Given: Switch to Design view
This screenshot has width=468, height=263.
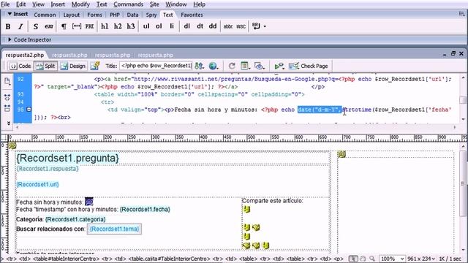Looking at the screenshot, I should (73, 66).
